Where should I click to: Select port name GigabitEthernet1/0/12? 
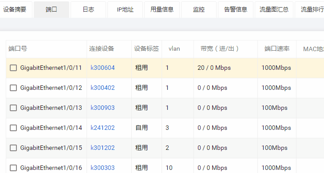coord(51,88)
